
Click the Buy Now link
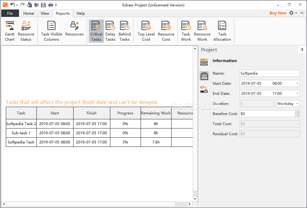click(278, 13)
